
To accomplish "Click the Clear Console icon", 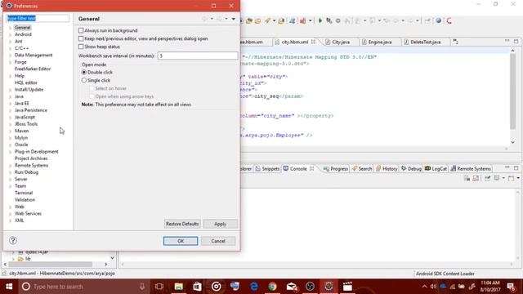I will (x=467, y=178).
